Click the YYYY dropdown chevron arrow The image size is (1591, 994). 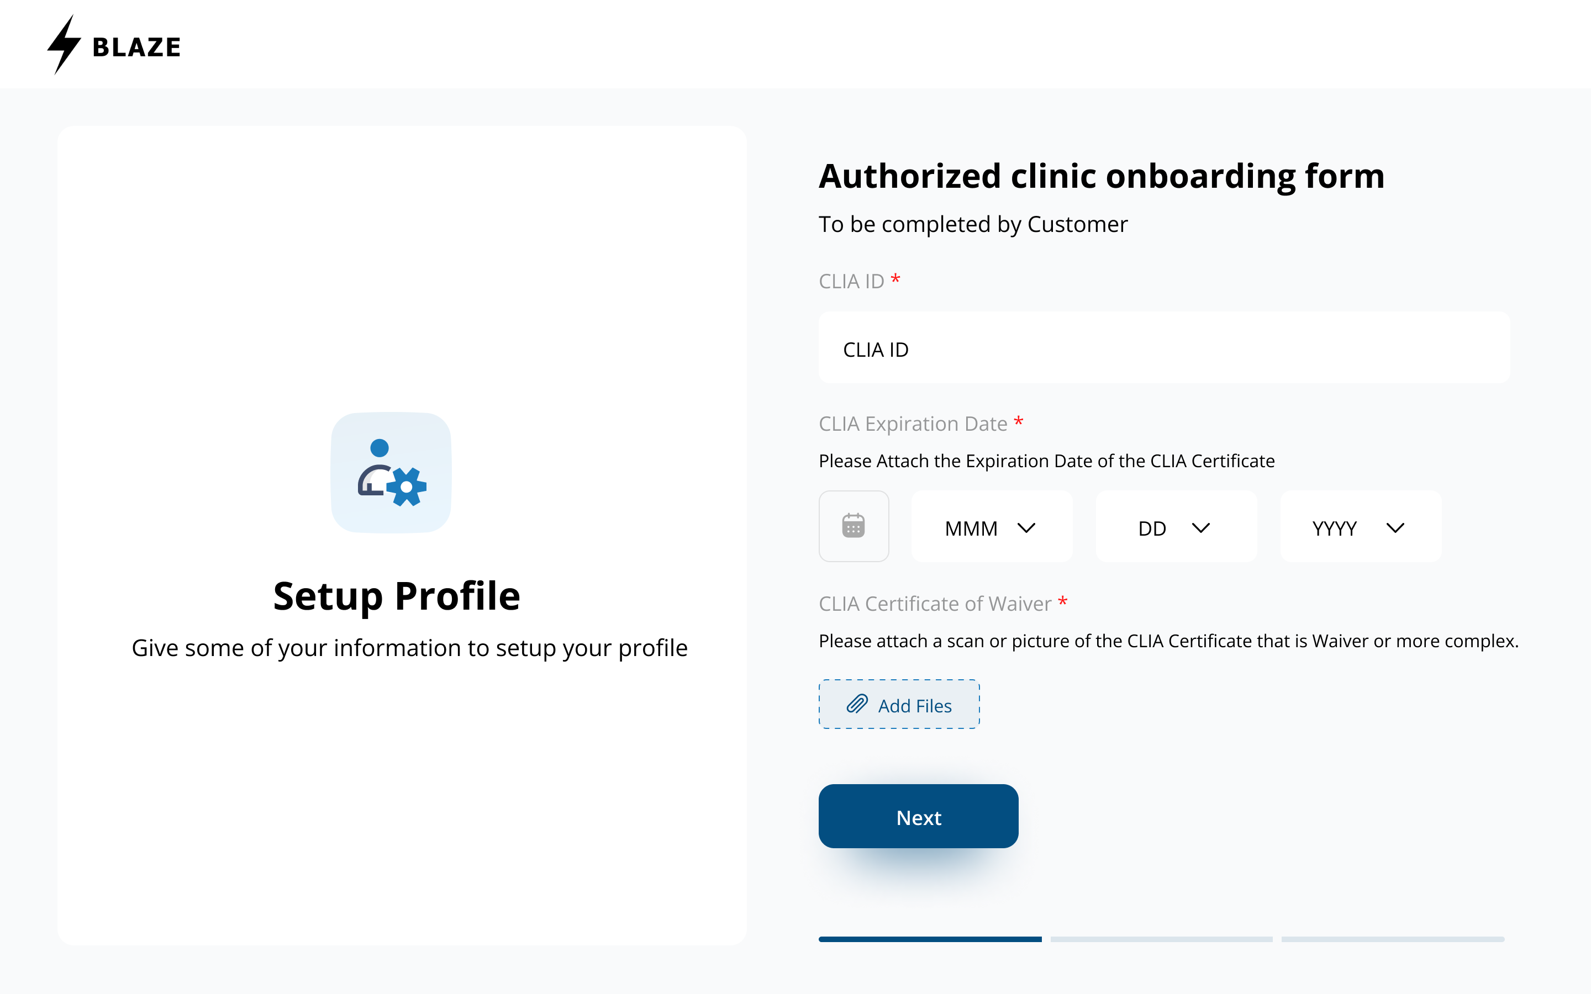(1395, 528)
